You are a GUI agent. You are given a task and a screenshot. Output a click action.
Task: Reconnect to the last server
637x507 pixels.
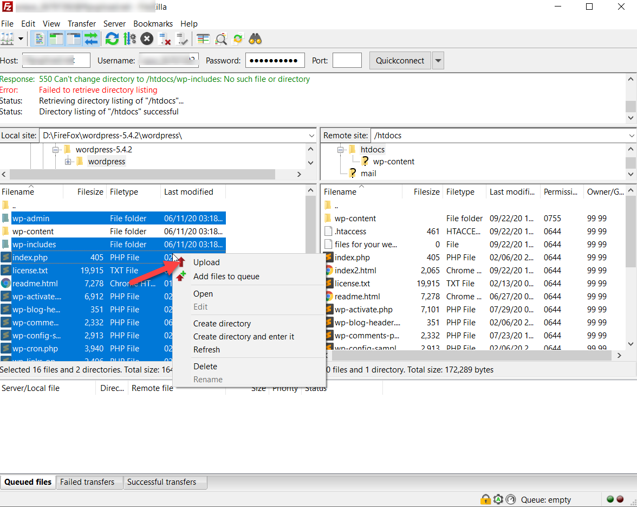point(181,39)
